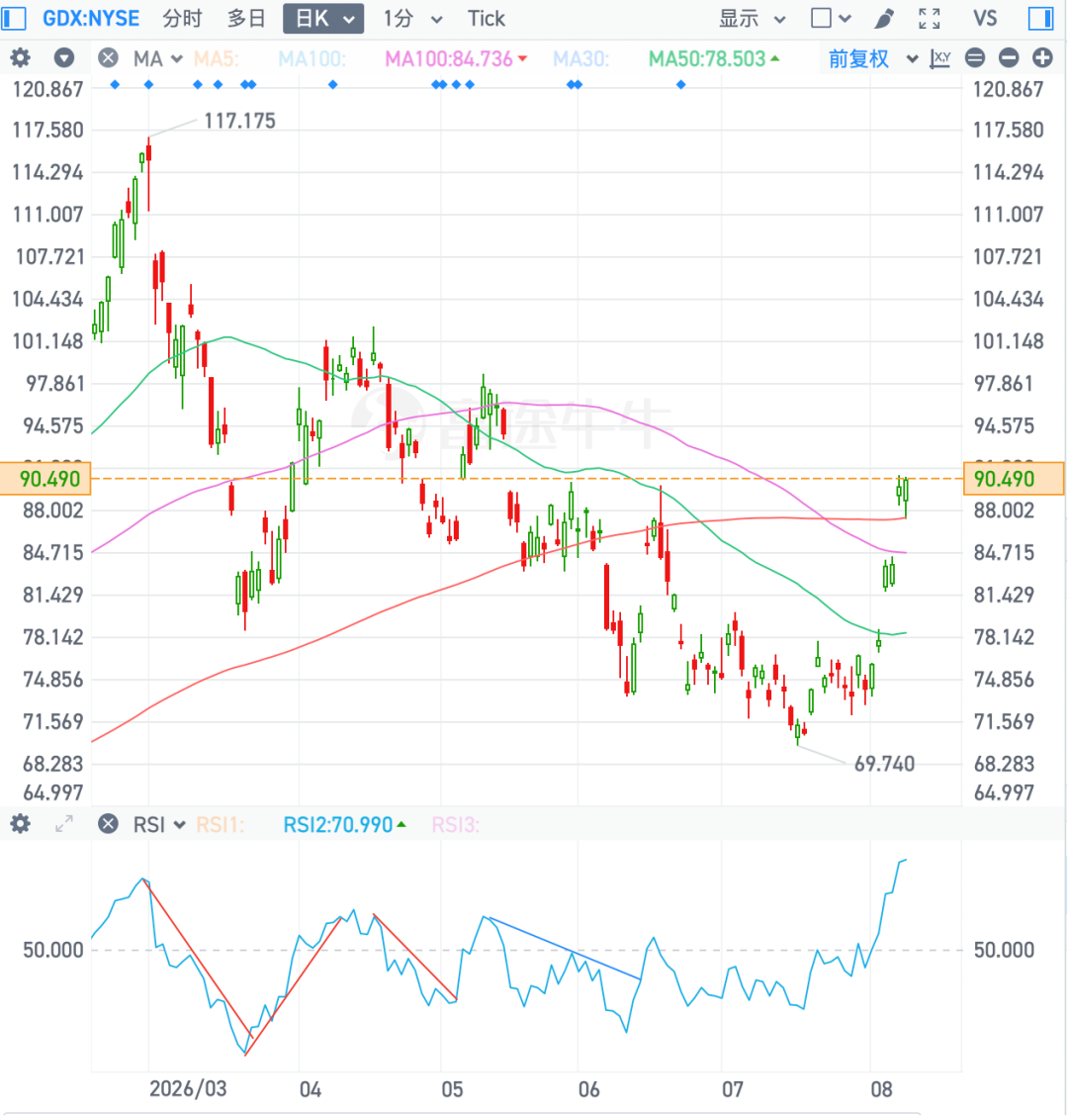Toggle the left sidebar panel icon
Screen dimensions: 1068x1116
pos(14,19)
